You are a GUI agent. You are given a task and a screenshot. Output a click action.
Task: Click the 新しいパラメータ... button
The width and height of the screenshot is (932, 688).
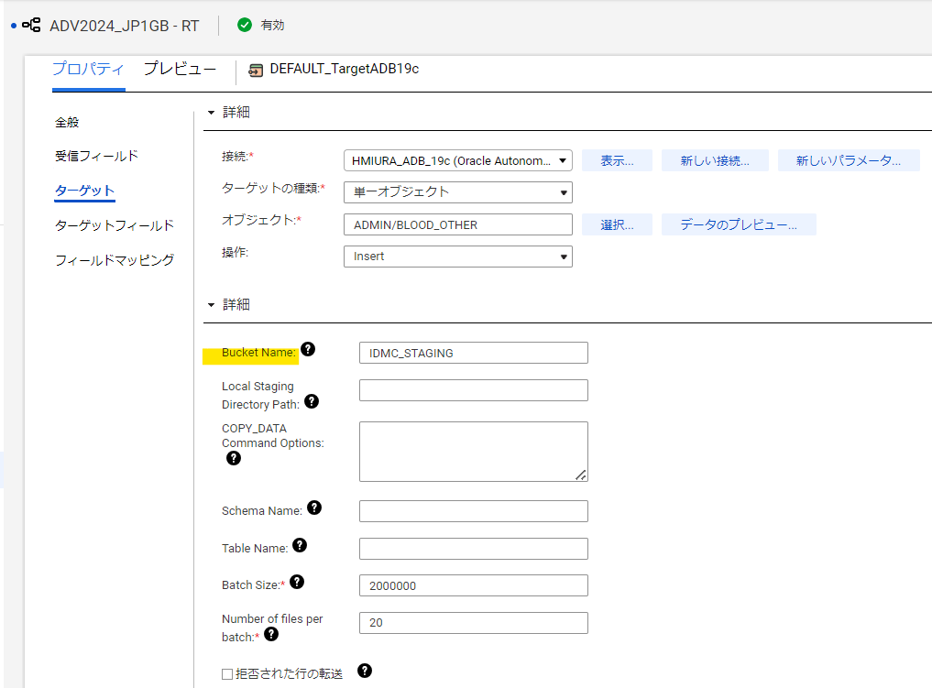click(849, 160)
